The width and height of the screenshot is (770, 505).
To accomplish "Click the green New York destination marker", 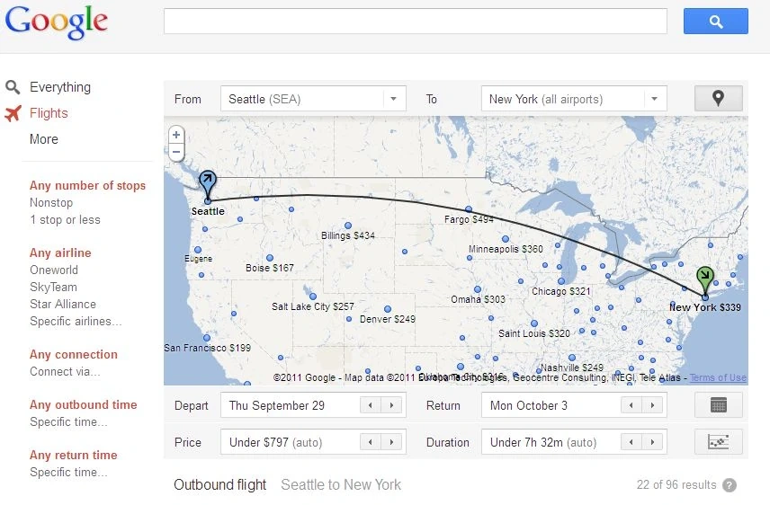I will pyautogui.click(x=705, y=277).
